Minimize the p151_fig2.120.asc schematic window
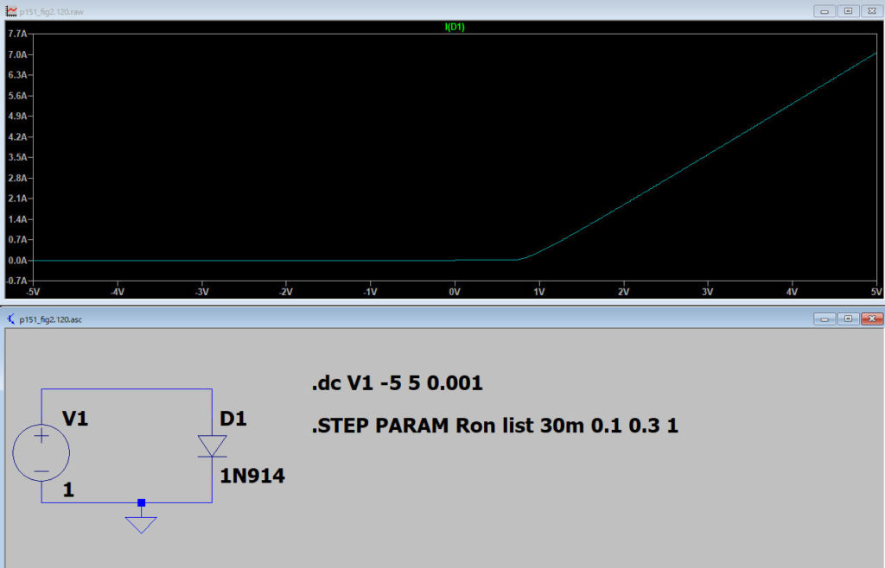 825,319
